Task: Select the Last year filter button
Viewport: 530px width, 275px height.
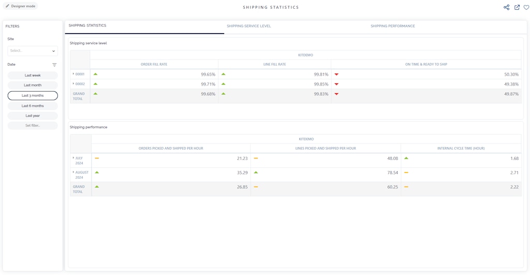Action: (33, 116)
